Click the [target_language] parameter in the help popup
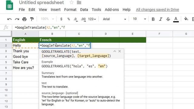The image size is (194, 109). (93, 56)
